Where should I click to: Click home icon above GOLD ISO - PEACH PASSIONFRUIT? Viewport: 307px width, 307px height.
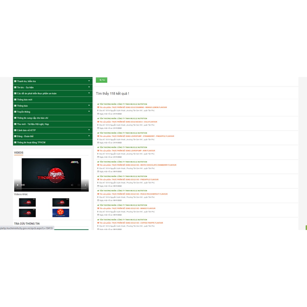(x=98, y=191)
